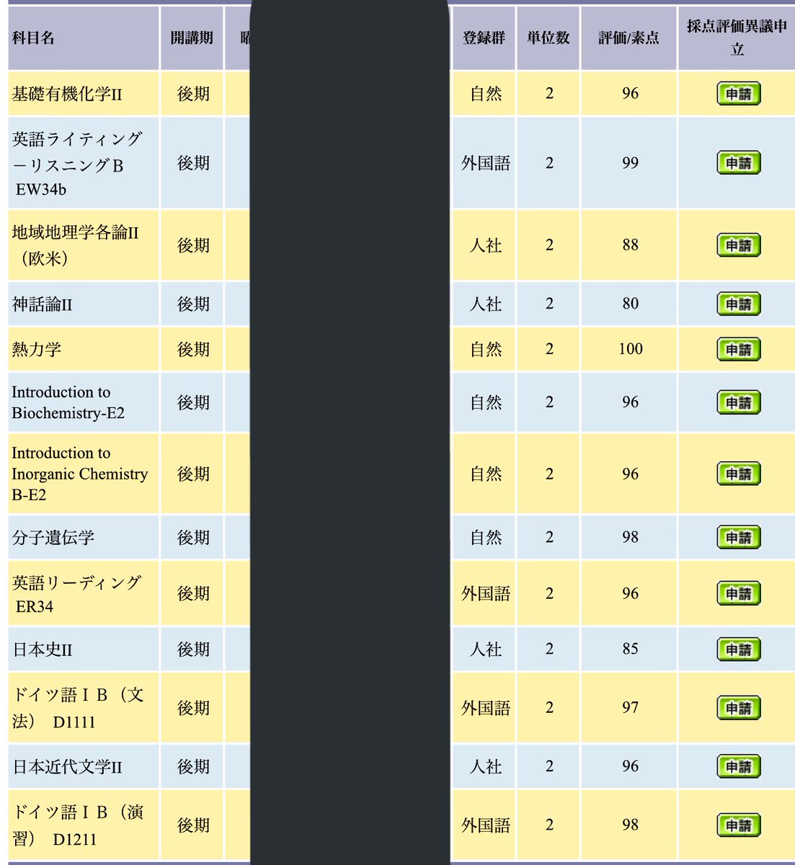Click 申請 in 日本近代文学II row

(x=738, y=766)
